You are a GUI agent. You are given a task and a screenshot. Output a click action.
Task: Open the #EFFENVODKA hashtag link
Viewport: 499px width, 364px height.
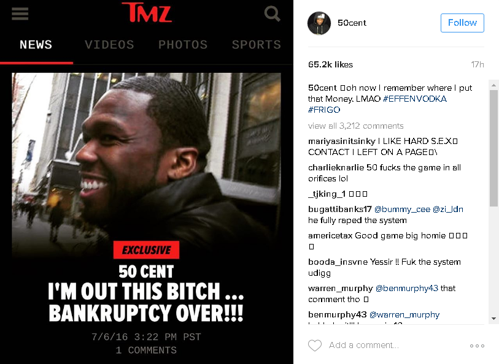(x=415, y=99)
